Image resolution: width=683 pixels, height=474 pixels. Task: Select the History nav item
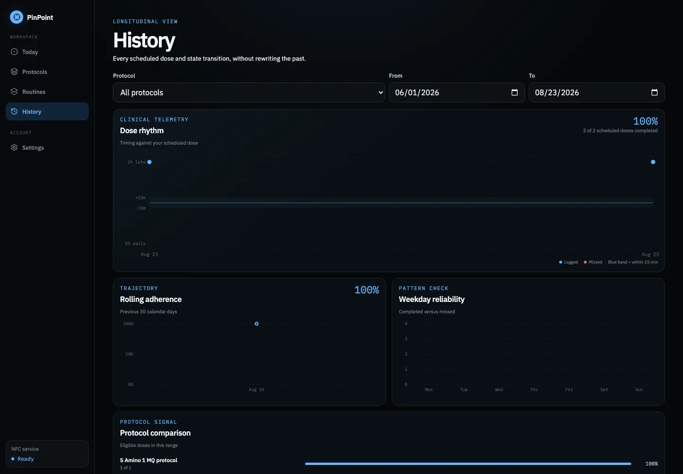pyautogui.click(x=47, y=111)
